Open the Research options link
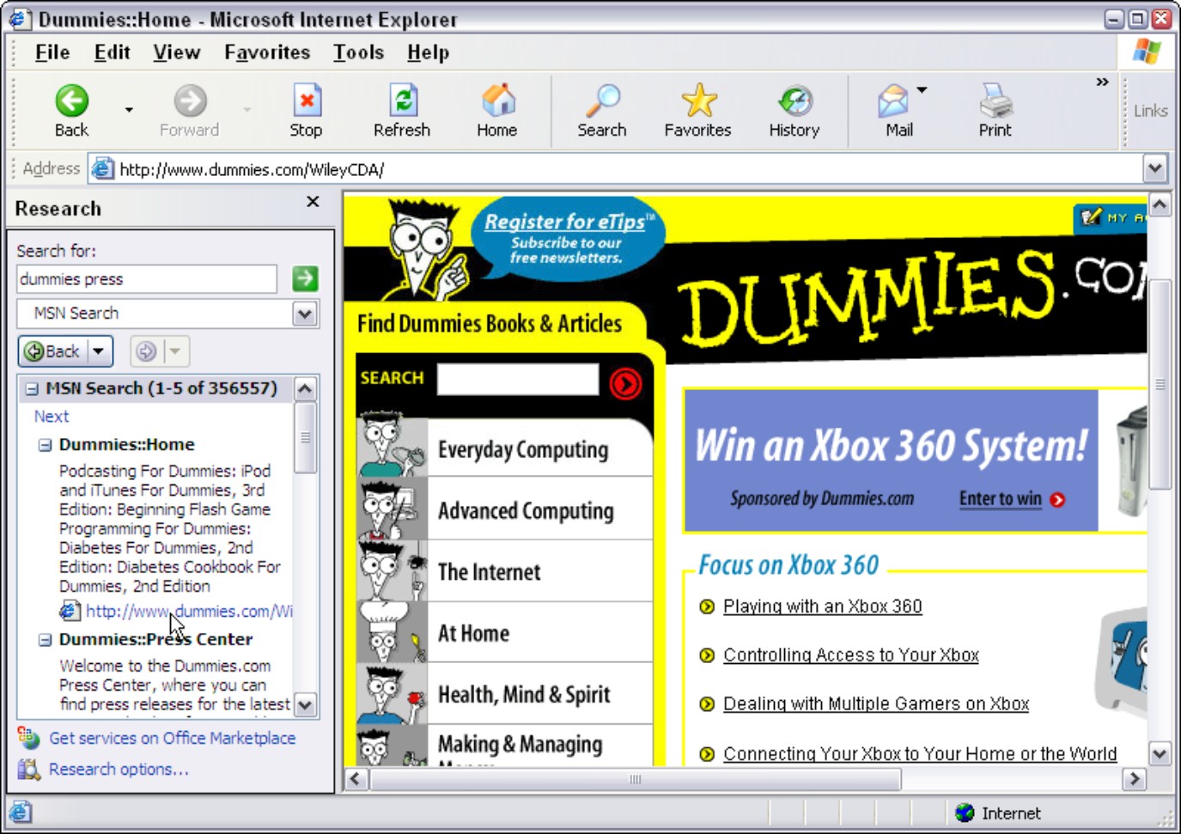Image resolution: width=1181 pixels, height=834 pixels. point(119,769)
